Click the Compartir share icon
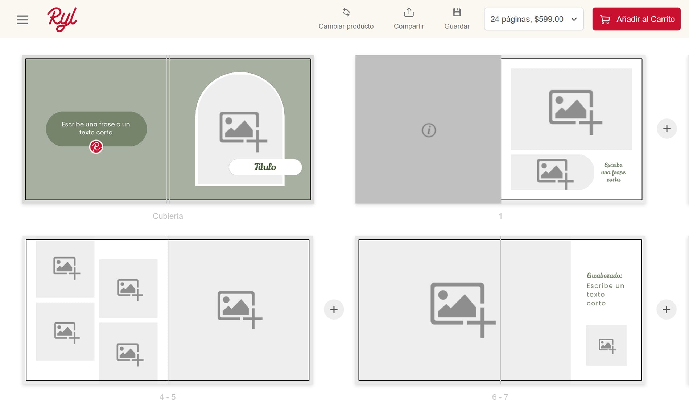The width and height of the screenshot is (689, 413). [409, 13]
